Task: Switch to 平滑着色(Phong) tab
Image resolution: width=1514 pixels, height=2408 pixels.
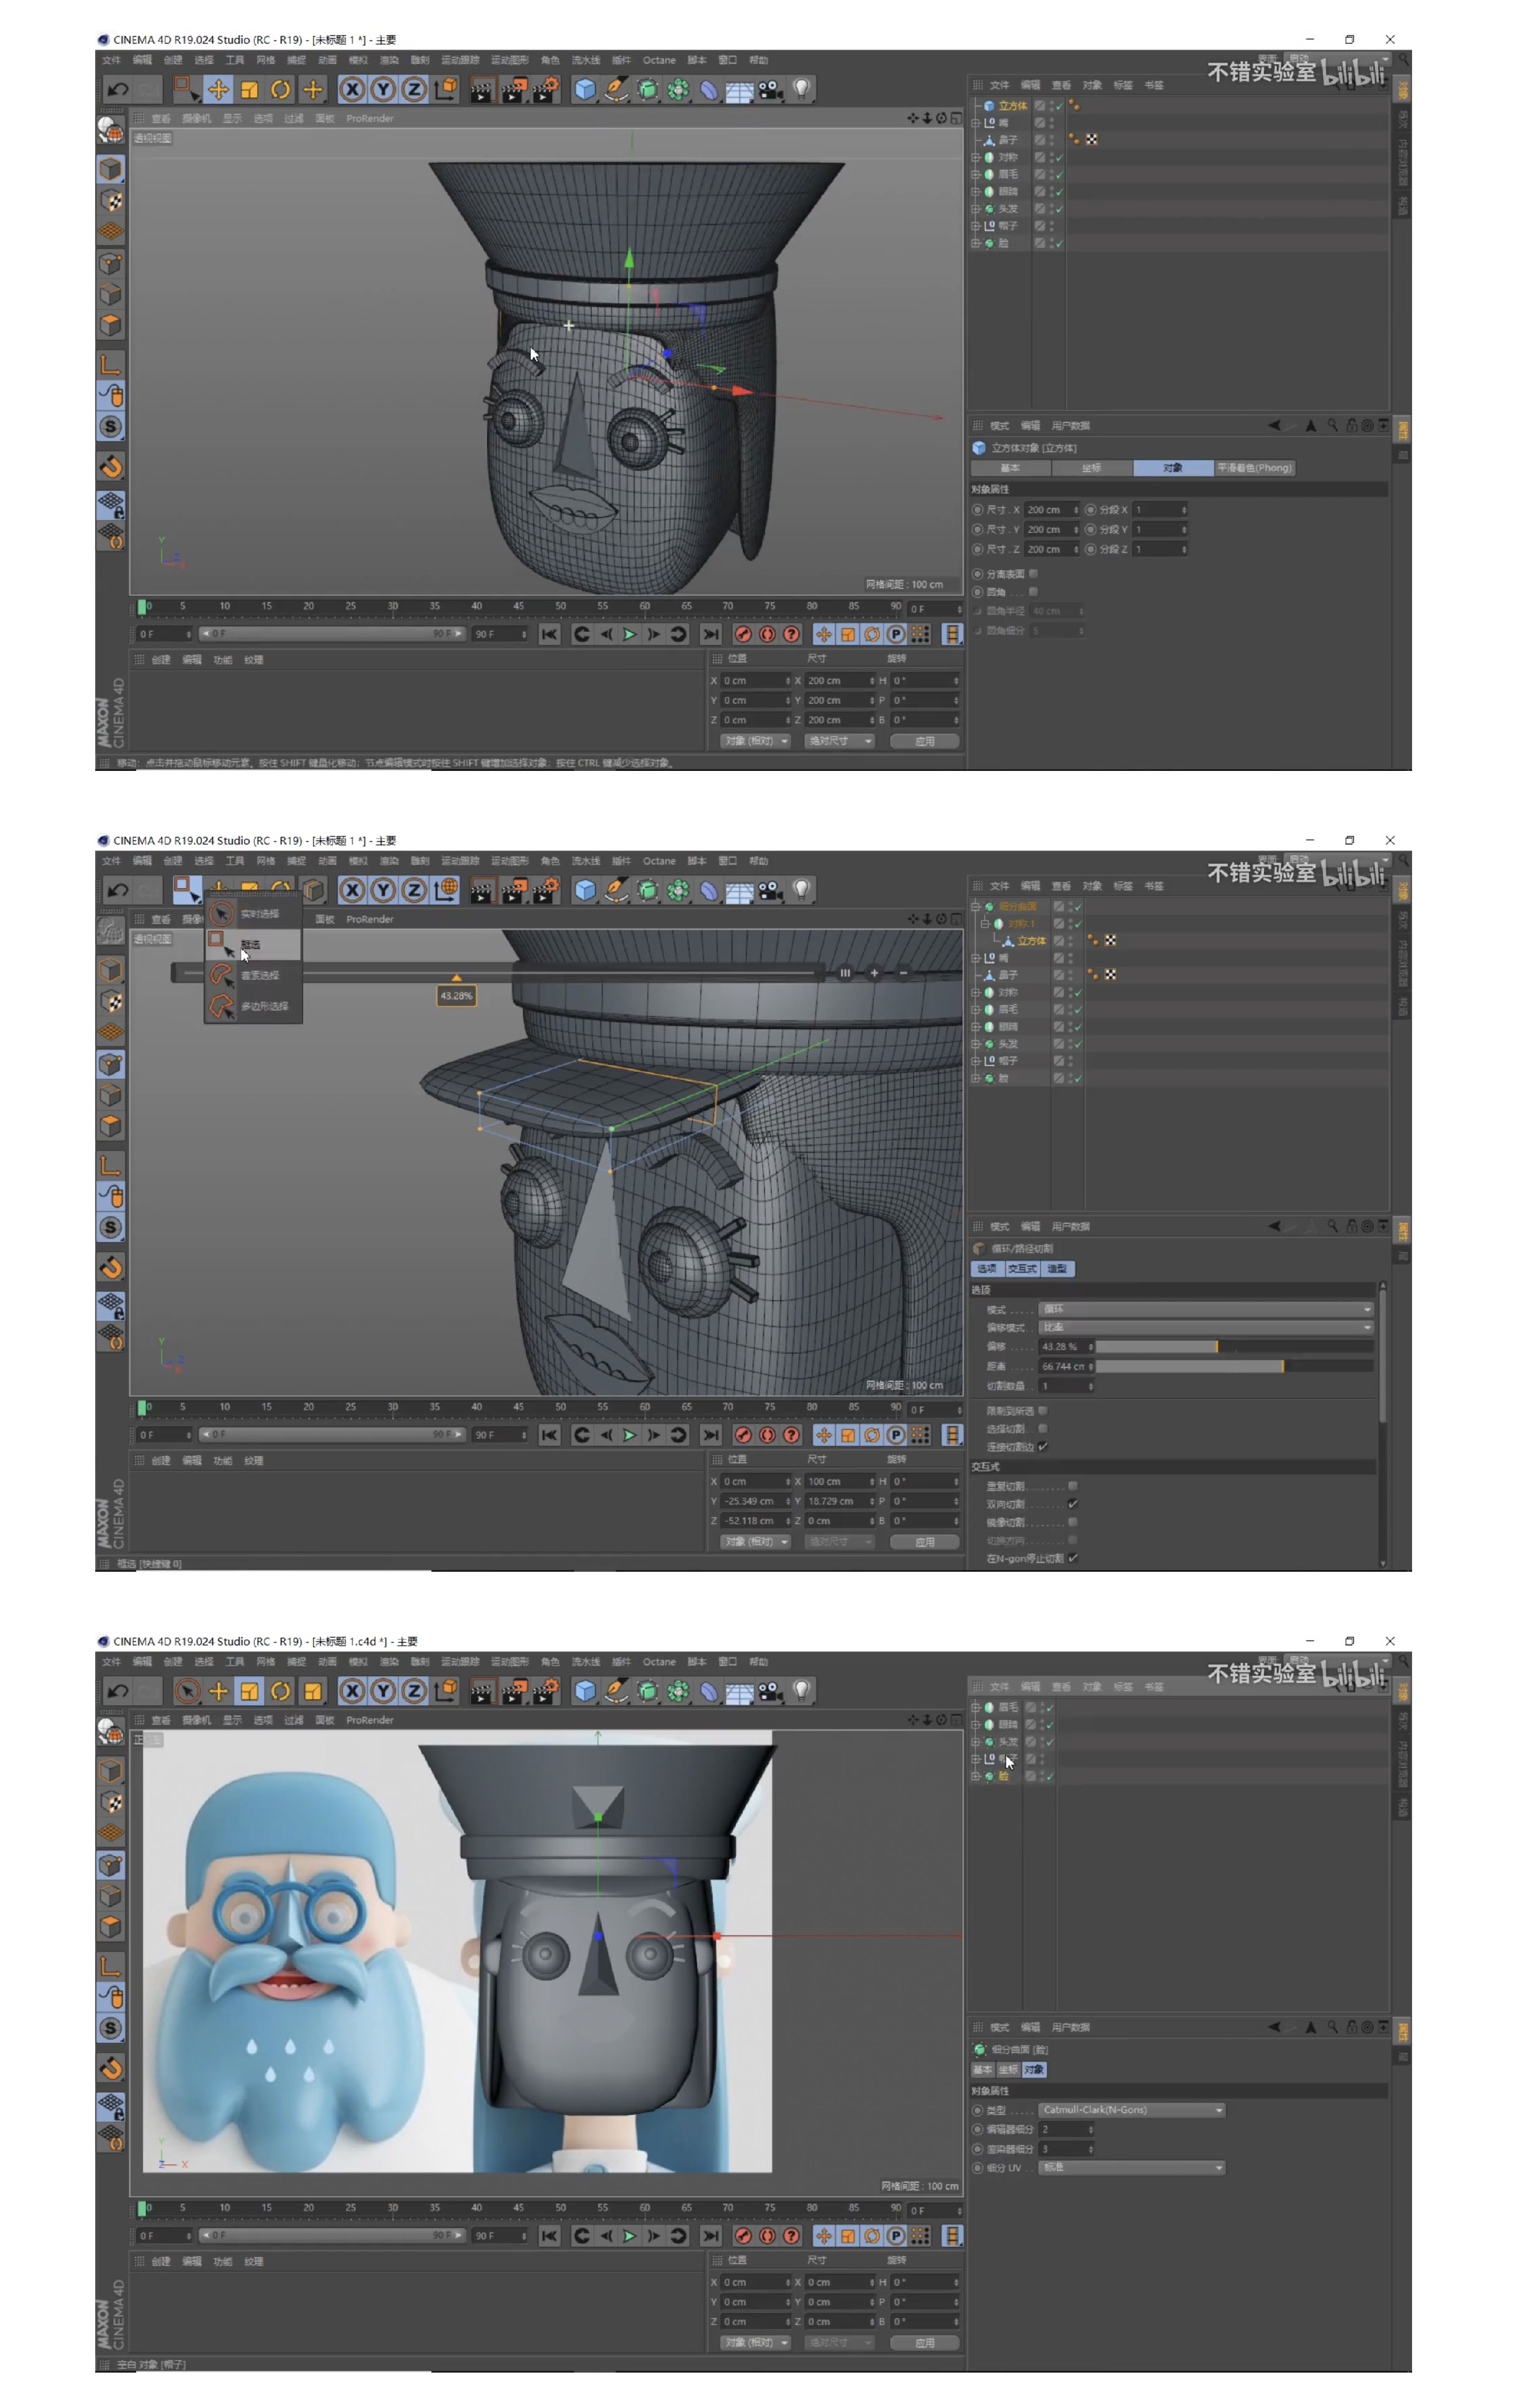Action: 1254,468
